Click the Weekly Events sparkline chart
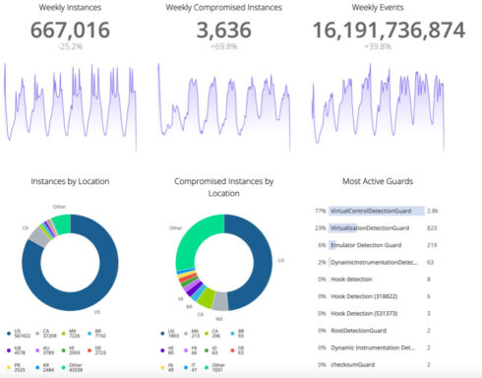 378,107
